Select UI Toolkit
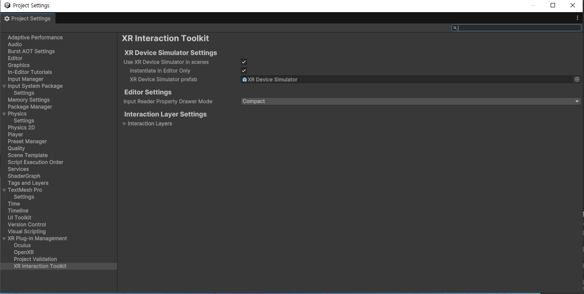 (19, 218)
